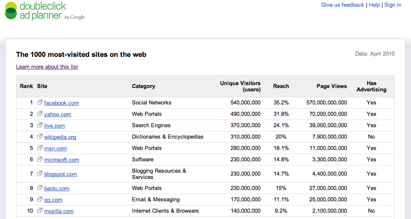The image size is (411, 219).
Task: Click the No advertising value for wikipedia.org
Action: click(x=371, y=136)
